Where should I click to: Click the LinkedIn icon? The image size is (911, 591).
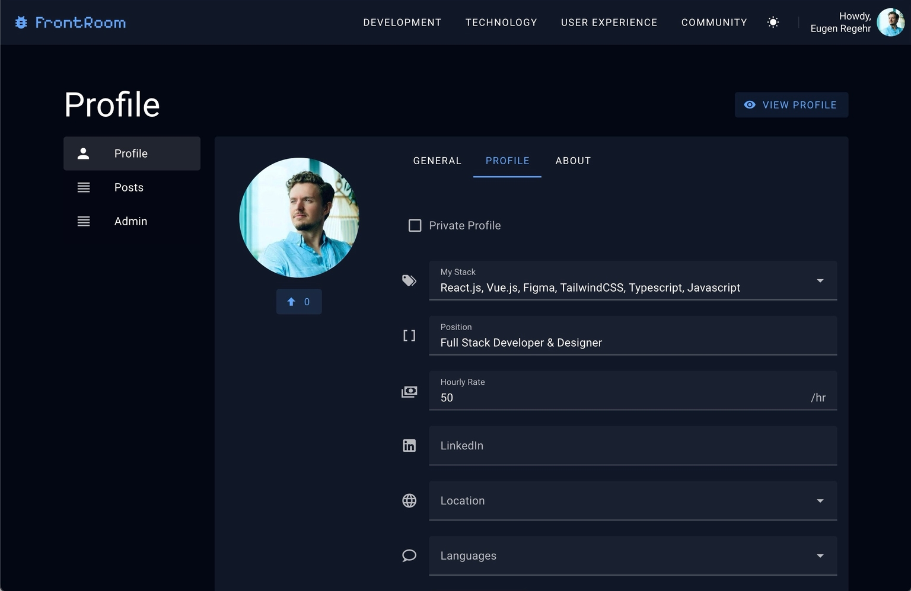pos(409,446)
